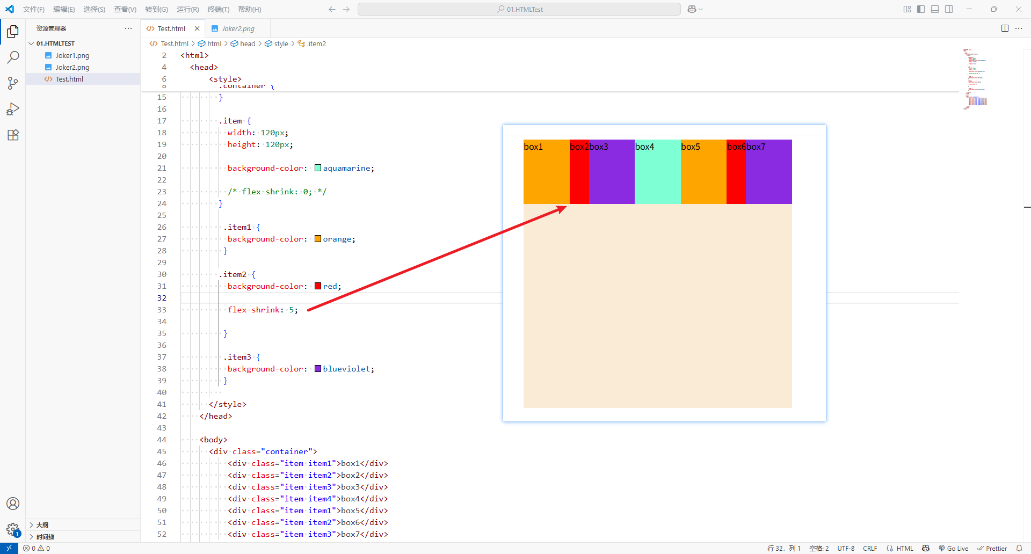Open the notifications bell in status bar

click(1019, 548)
